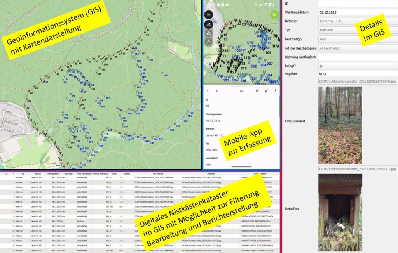Open the beschädigt? dropdown showing nein
The height and width of the screenshot is (253, 398).
358,39
